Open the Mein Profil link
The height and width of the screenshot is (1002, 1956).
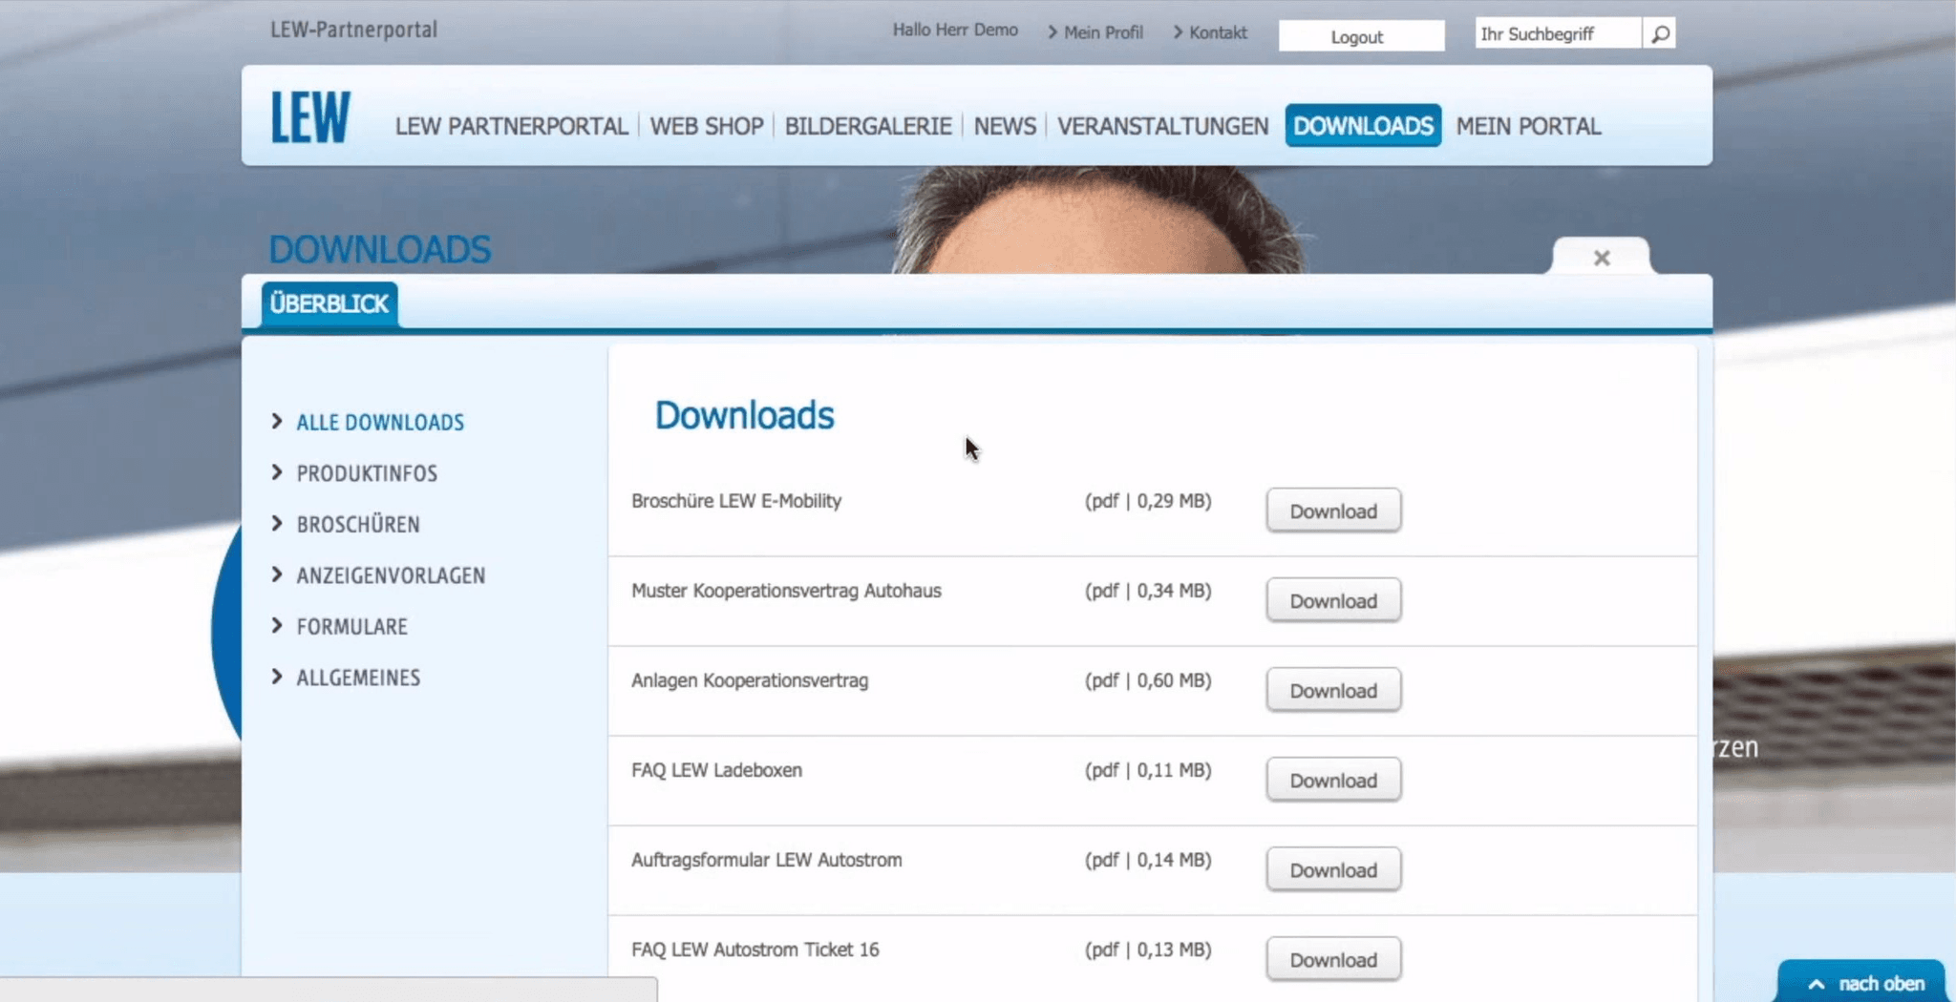(x=1102, y=32)
